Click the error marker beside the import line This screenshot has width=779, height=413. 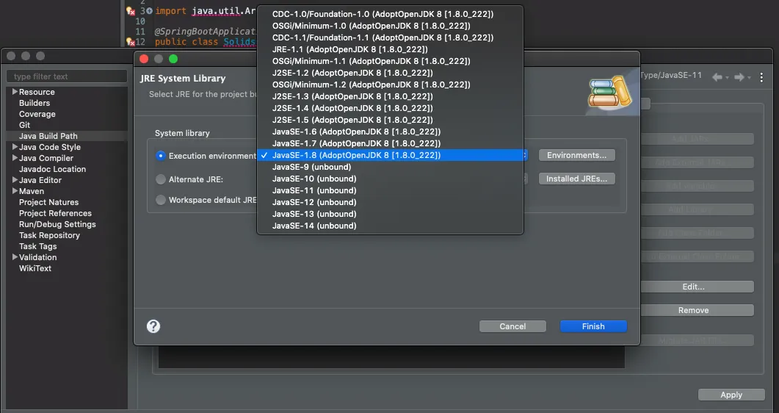click(131, 11)
